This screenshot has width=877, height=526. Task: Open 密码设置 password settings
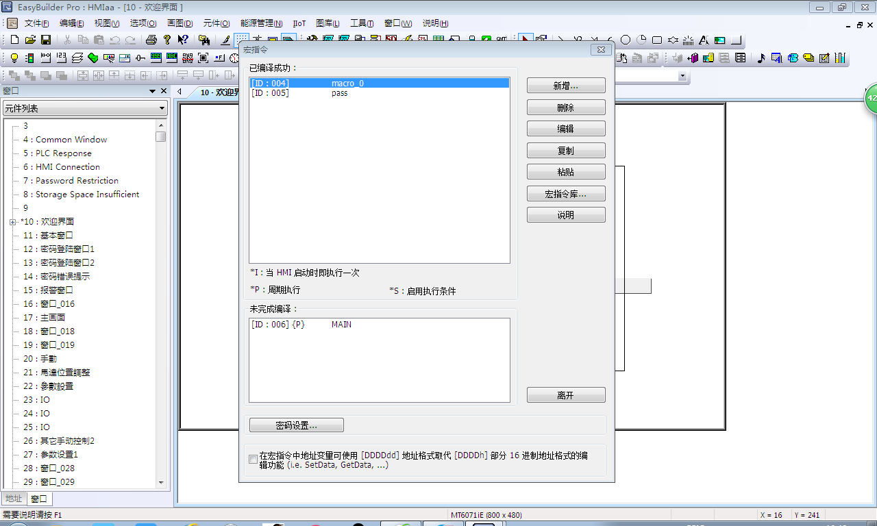[x=296, y=425]
